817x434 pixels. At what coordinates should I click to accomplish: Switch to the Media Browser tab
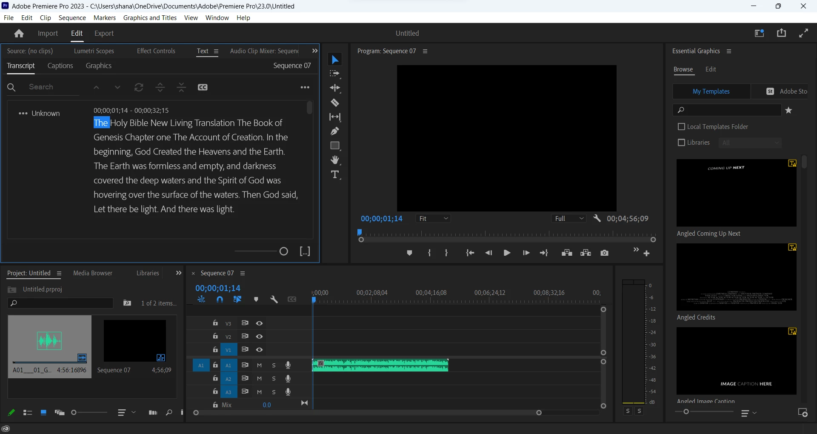(93, 273)
